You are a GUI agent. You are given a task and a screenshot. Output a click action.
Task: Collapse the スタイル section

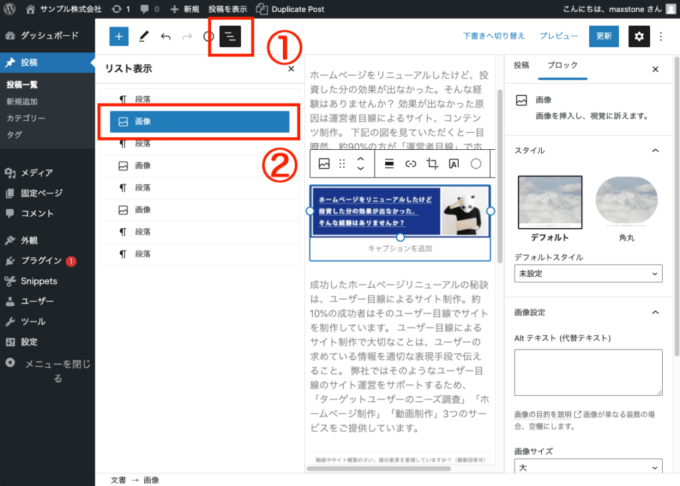coord(656,151)
